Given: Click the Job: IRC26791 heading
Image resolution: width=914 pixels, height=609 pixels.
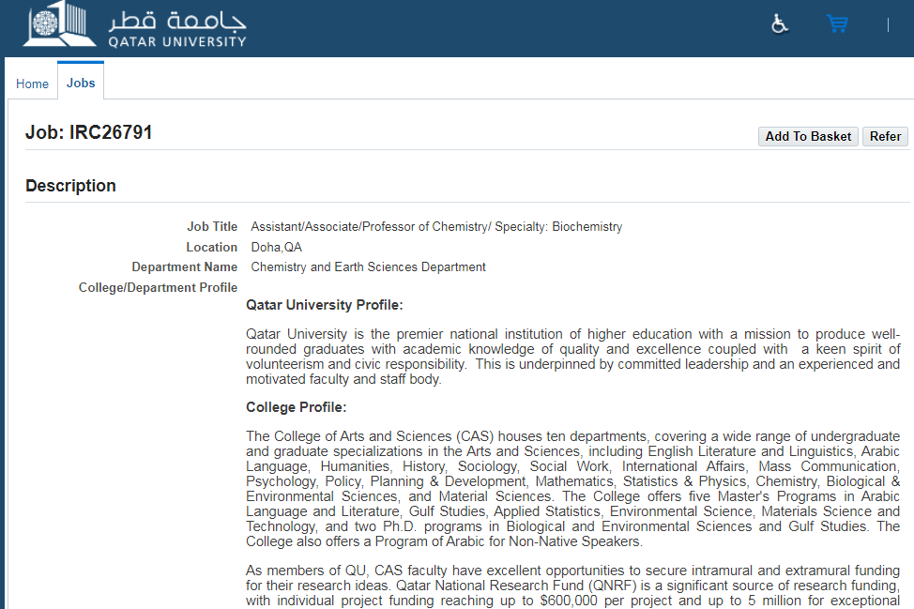Looking at the screenshot, I should click(89, 133).
